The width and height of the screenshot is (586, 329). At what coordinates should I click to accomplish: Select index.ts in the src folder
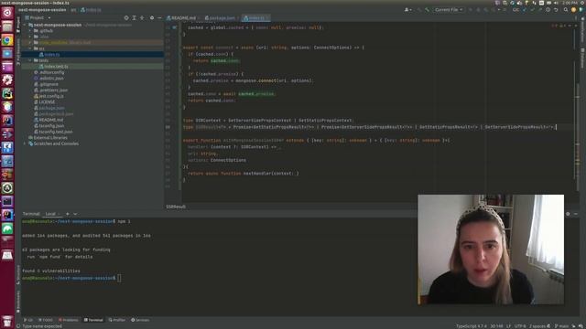49,55
